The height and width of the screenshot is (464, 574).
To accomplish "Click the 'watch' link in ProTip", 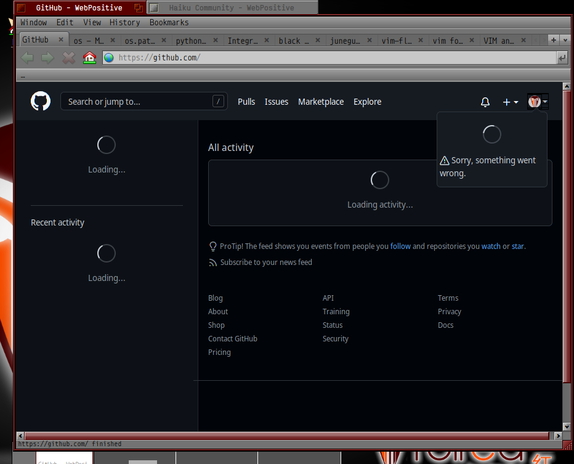I will click(491, 246).
